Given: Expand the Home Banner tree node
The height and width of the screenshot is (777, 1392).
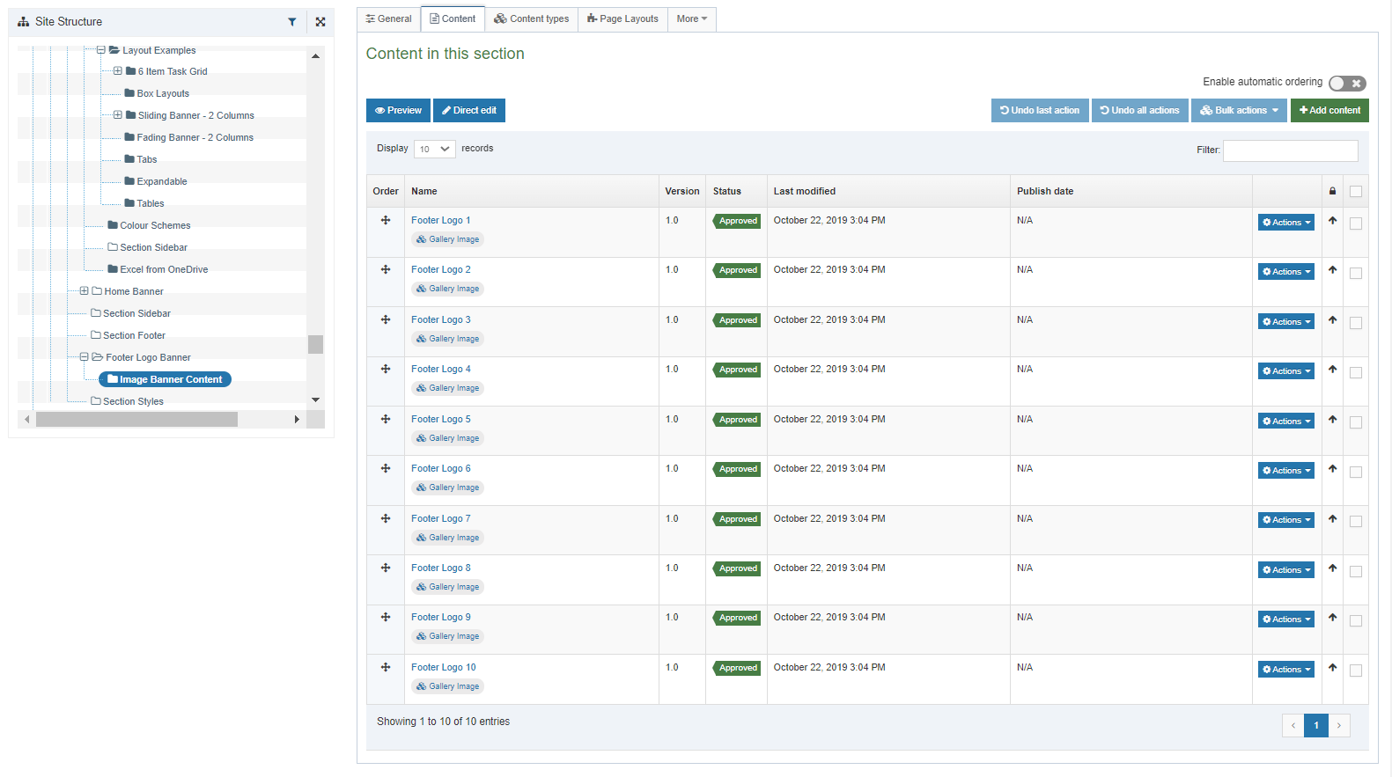Looking at the screenshot, I should [x=85, y=291].
